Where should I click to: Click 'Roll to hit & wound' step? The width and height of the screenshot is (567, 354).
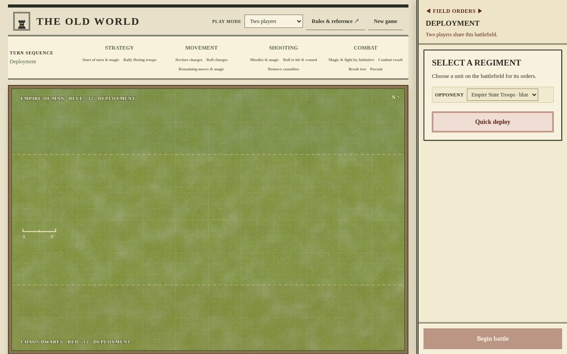[300, 60]
